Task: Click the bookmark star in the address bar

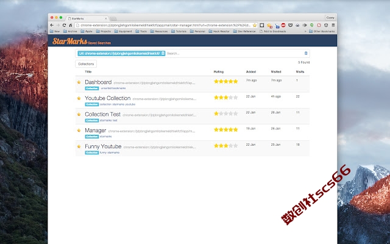Action: click(255, 25)
